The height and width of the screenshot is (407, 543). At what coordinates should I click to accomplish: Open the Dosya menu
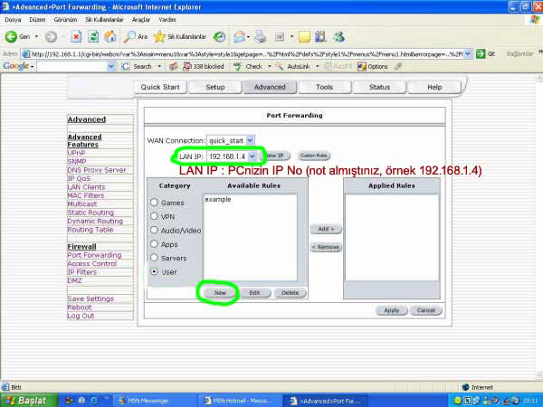pos(13,20)
